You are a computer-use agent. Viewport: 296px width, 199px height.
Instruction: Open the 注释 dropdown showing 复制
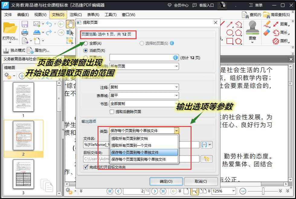point(177,87)
